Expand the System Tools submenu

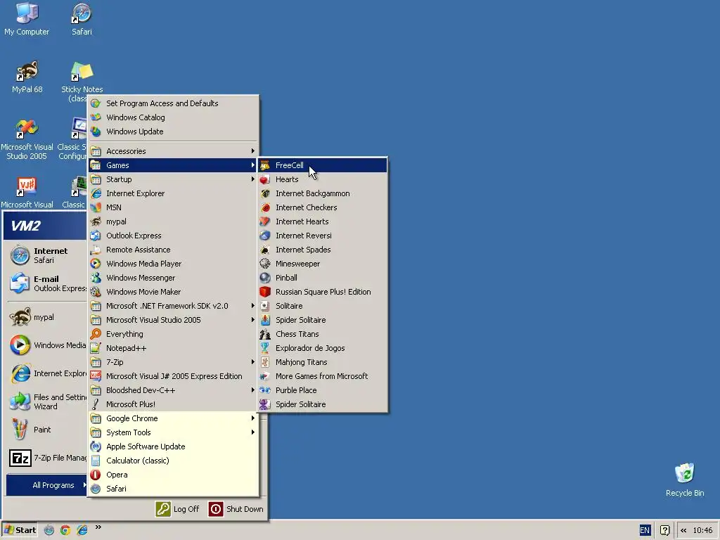(174, 432)
